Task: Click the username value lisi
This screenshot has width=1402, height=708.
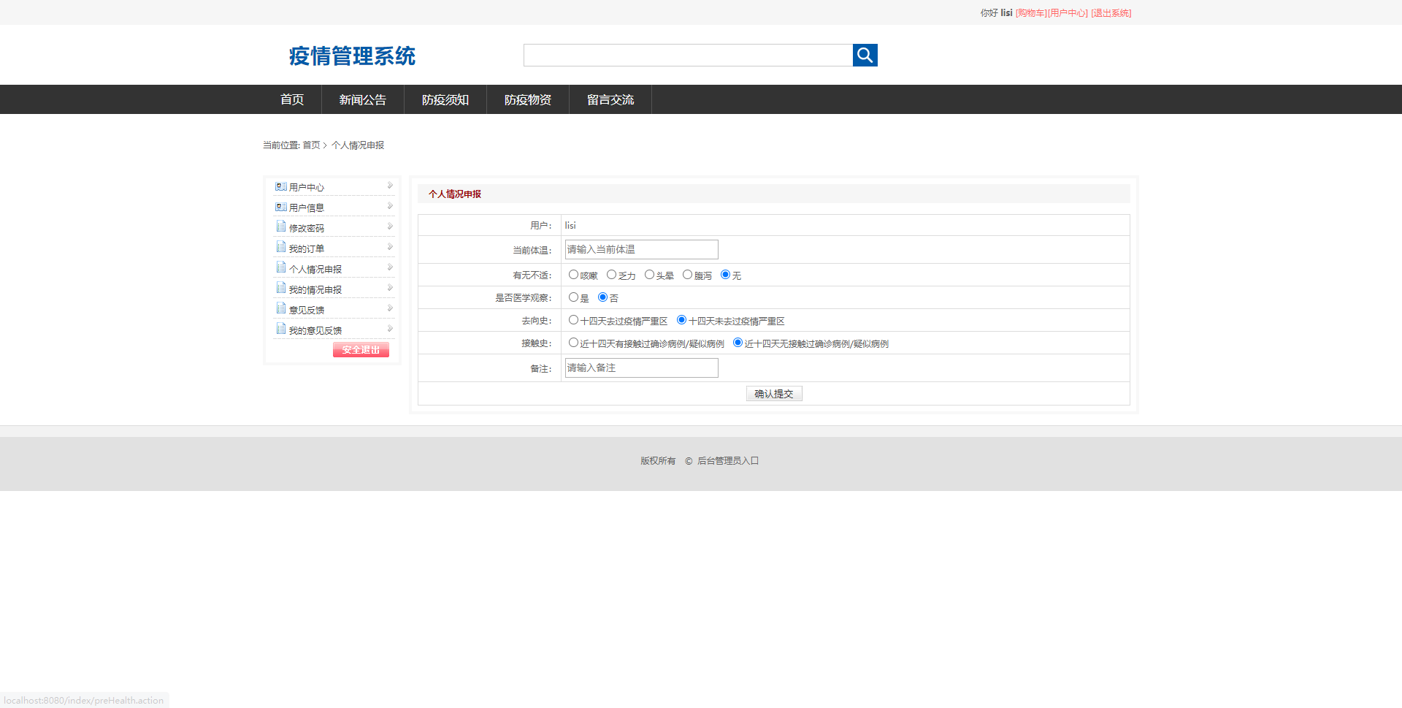Action: 570,225
